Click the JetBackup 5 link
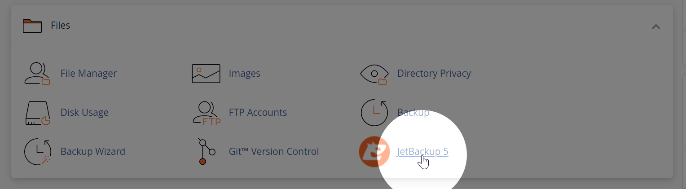686x189 pixels. coord(423,152)
